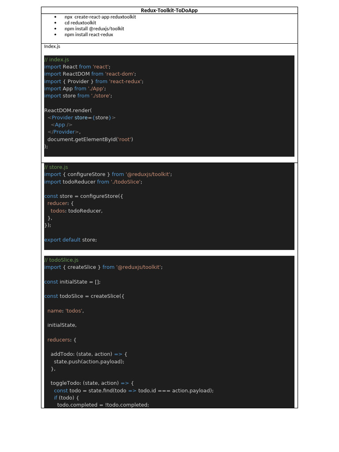Click the export default store line
The image size is (339, 452).
coord(71,240)
